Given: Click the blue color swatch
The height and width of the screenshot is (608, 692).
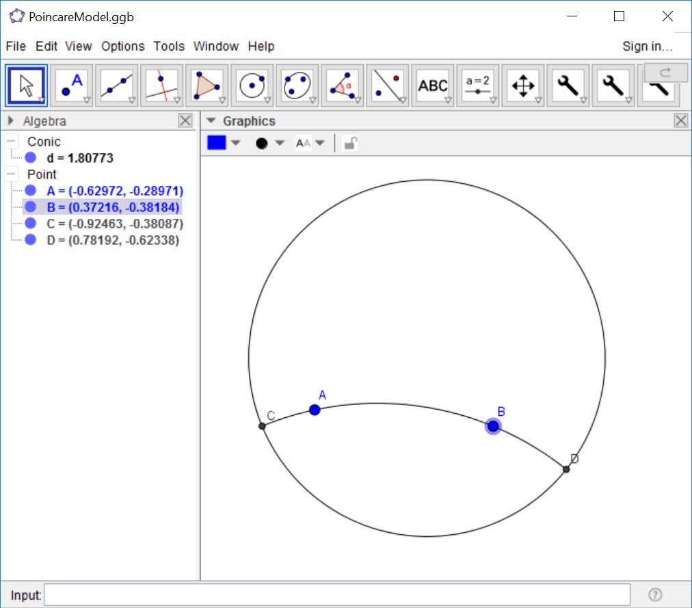Looking at the screenshot, I should 217,143.
